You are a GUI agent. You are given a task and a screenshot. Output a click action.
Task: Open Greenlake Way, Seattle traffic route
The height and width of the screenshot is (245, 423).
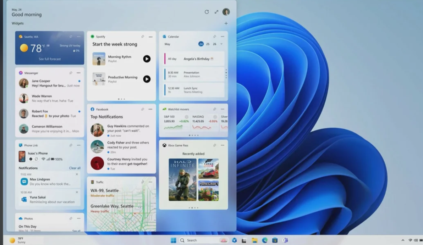coord(112,208)
